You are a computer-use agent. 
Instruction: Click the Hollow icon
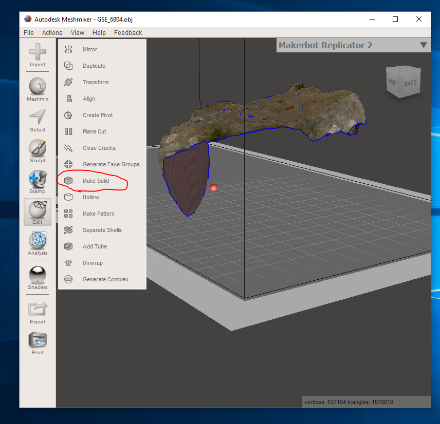pos(68,197)
